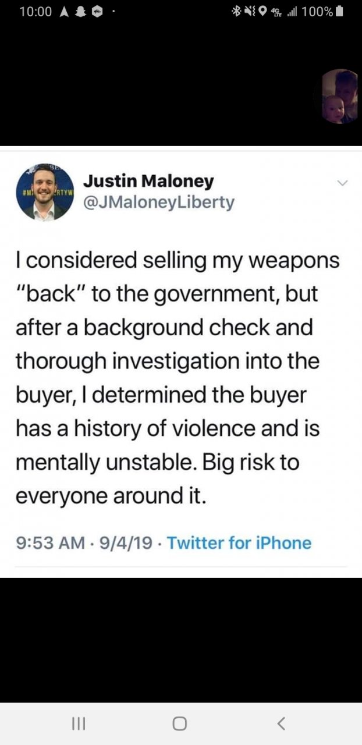Click the Twitter for iPhone link
This screenshot has width=362, height=745.
point(239,543)
